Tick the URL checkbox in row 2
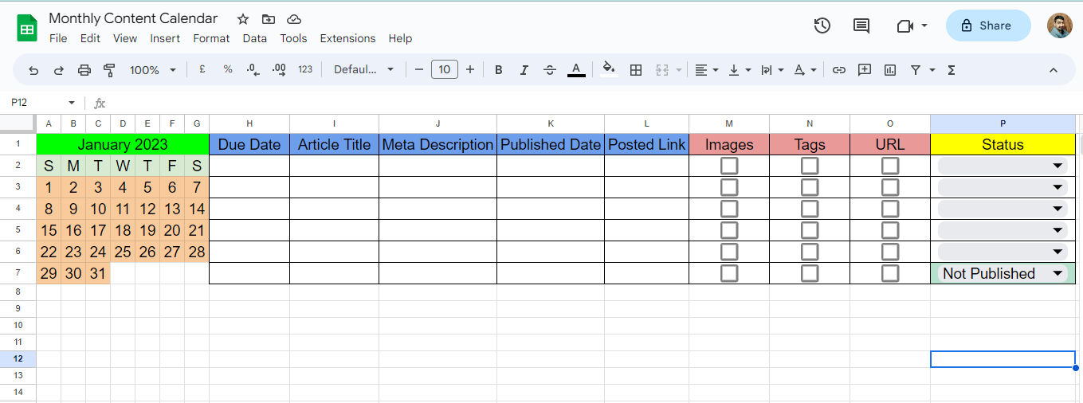The width and height of the screenshot is (1083, 403). (890, 166)
